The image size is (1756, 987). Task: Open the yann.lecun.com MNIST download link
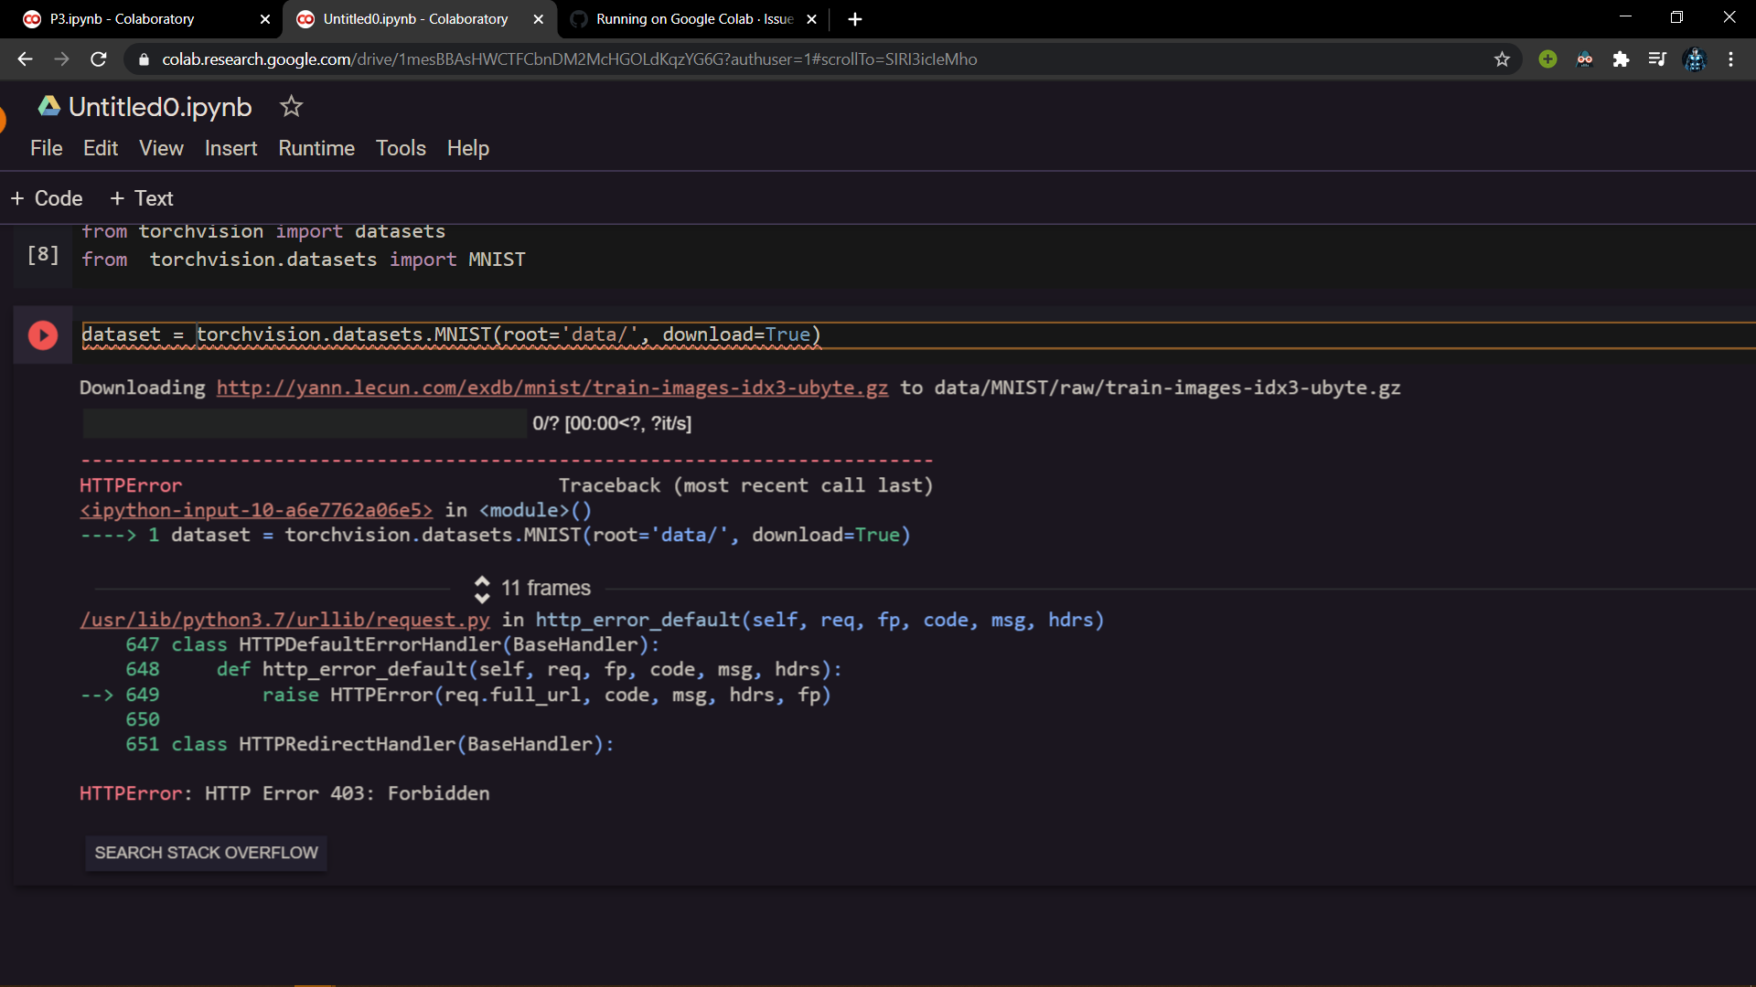pos(551,387)
